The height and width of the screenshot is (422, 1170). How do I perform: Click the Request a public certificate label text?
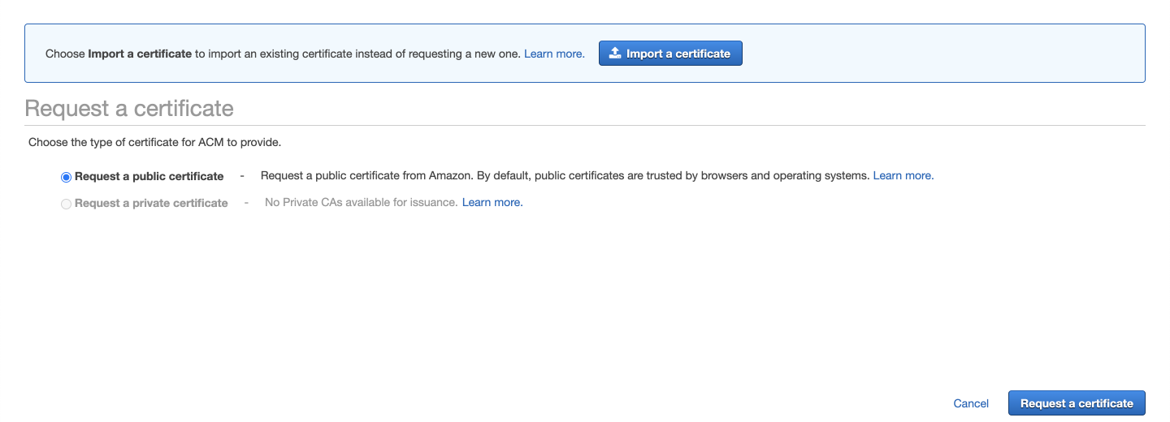tap(149, 176)
